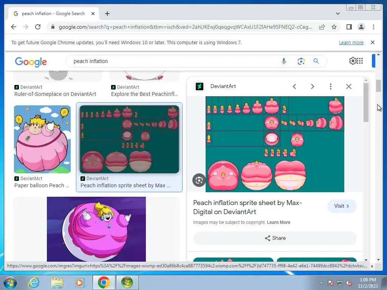The width and height of the screenshot is (387, 290).
Task: Open Windows Explorer folder from taskbar
Action: coord(57,282)
